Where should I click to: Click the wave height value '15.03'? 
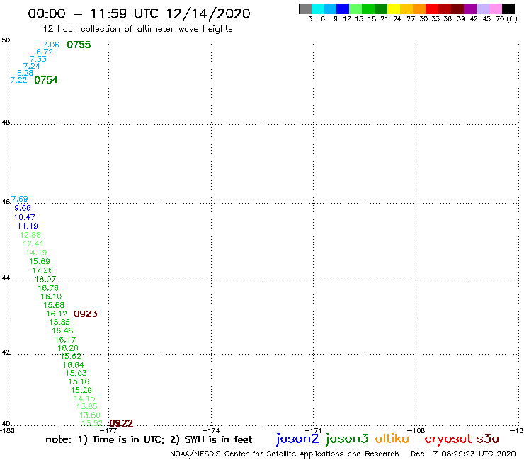(76, 373)
